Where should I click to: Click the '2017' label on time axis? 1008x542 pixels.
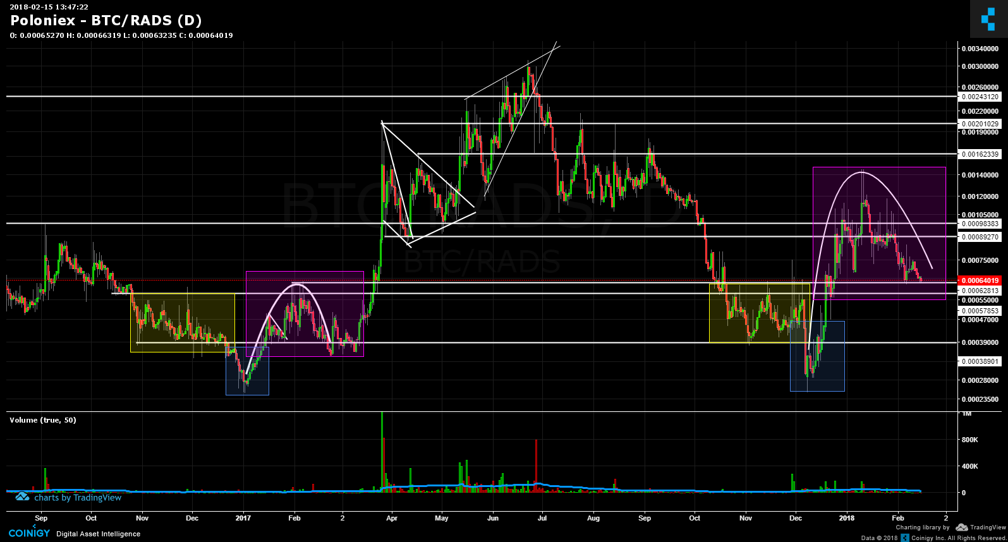[243, 518]
